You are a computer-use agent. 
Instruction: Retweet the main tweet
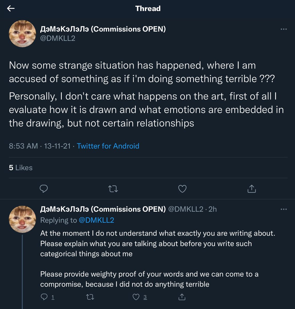(x=113, y=189)
